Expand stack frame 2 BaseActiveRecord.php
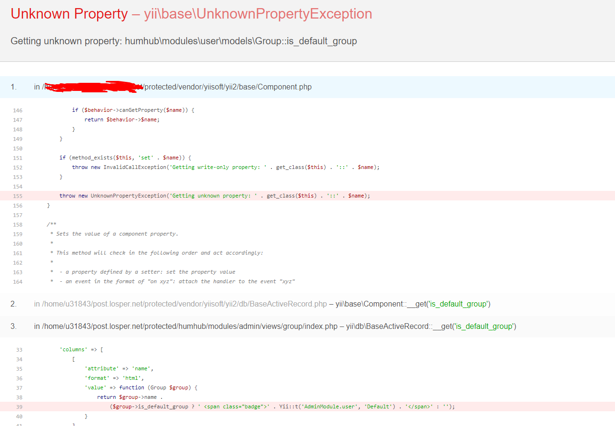 tap(307, 304)
